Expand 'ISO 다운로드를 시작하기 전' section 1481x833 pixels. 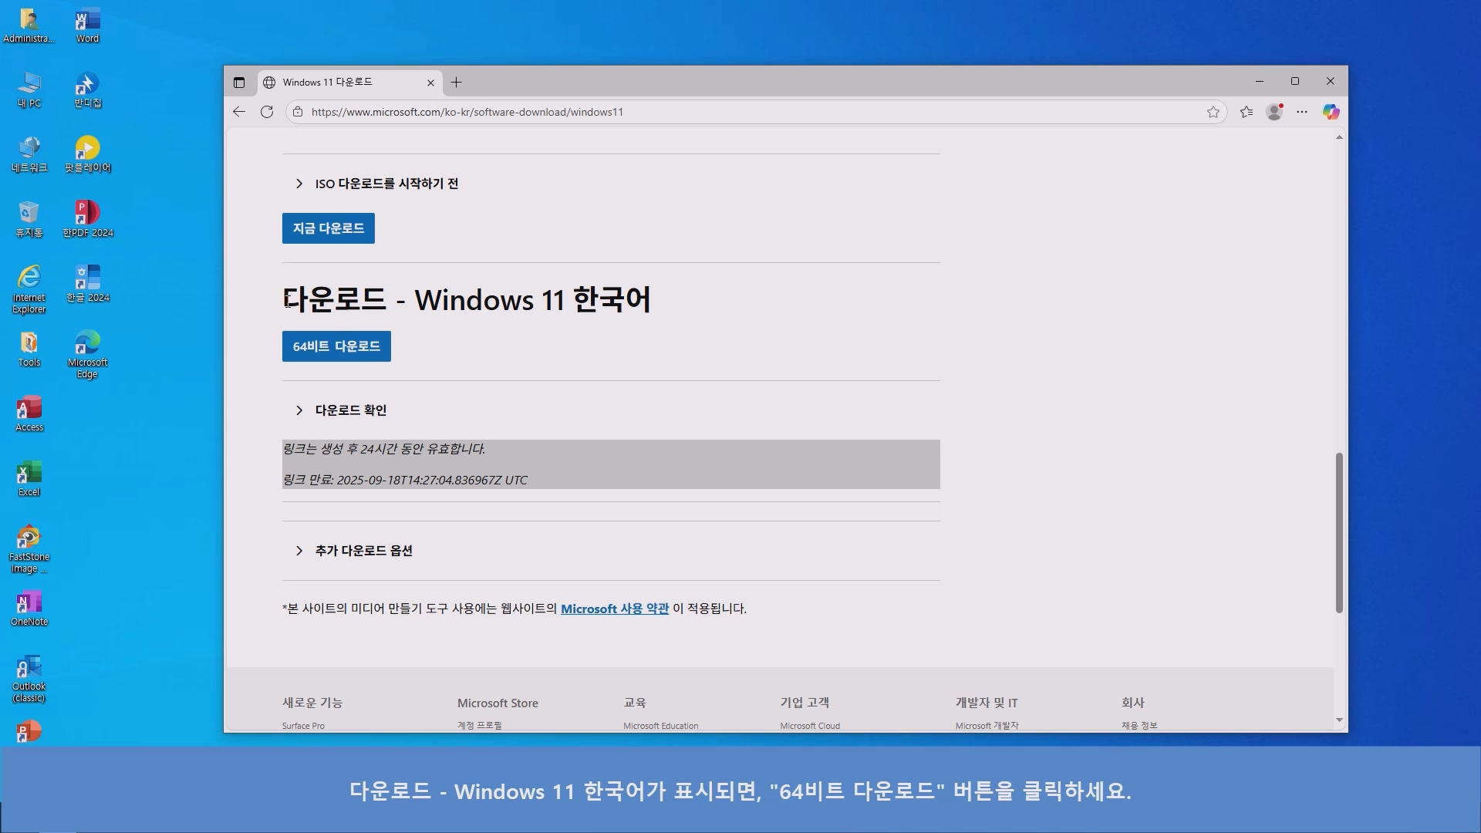tap(386, 184)
